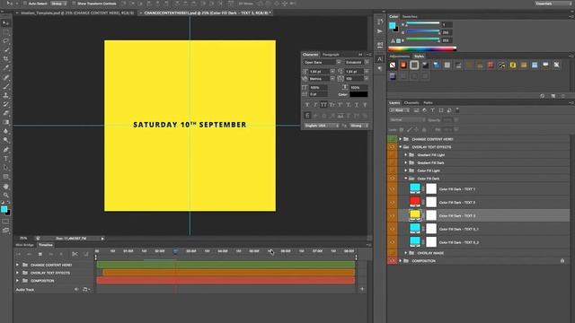The width and height of the screenshot is (575, 323).
Task: Filter layers by type (T) icon
Action: (x=433, y=110)
